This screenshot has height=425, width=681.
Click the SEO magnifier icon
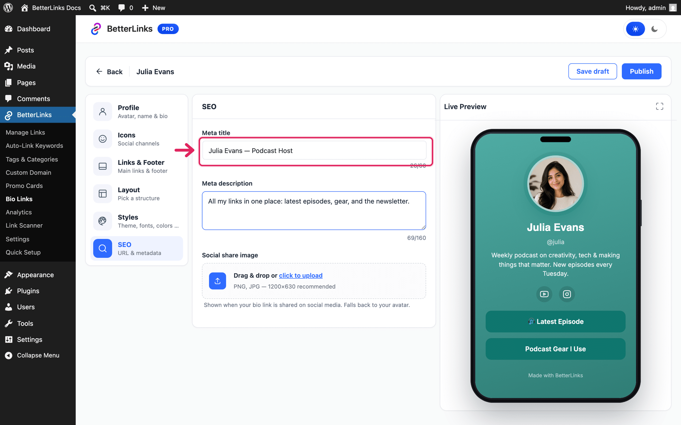[x=103, y=248]
